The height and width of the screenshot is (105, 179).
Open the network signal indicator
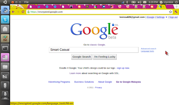[123, 2]
